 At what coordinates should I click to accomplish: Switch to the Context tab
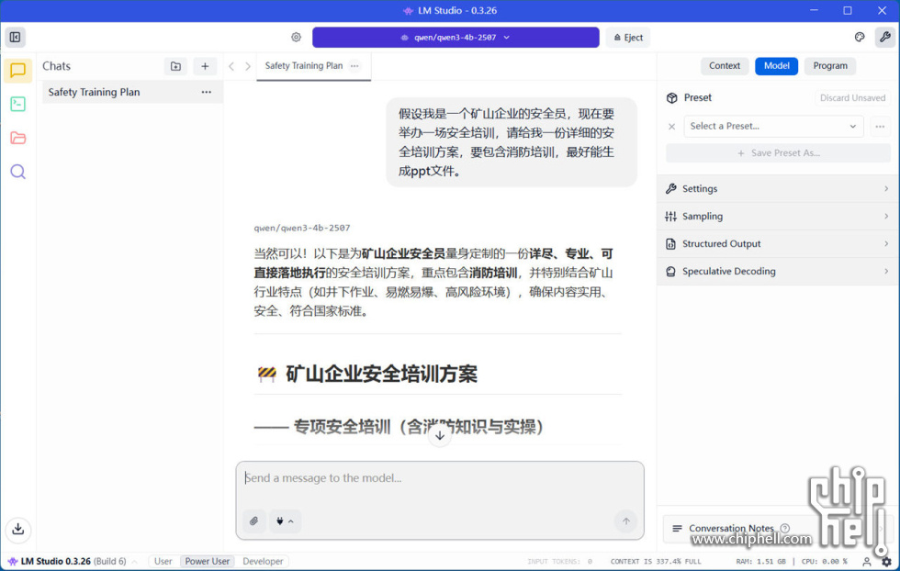[725, 65]
